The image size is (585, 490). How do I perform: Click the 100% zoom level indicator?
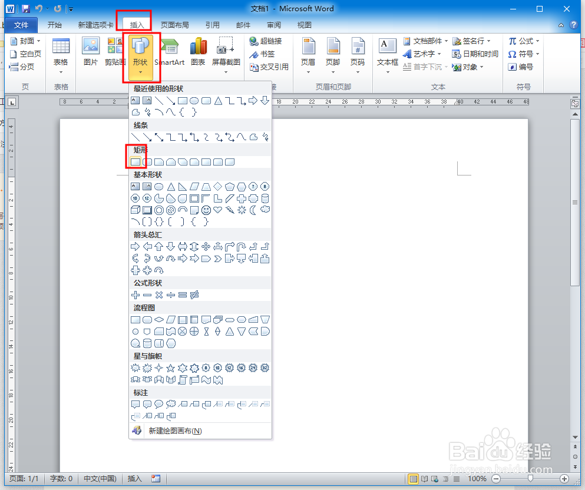[477, 479]
